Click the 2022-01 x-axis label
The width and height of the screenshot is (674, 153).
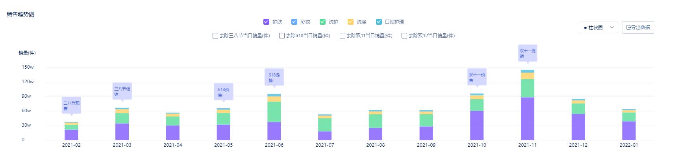tap(629, 145)
